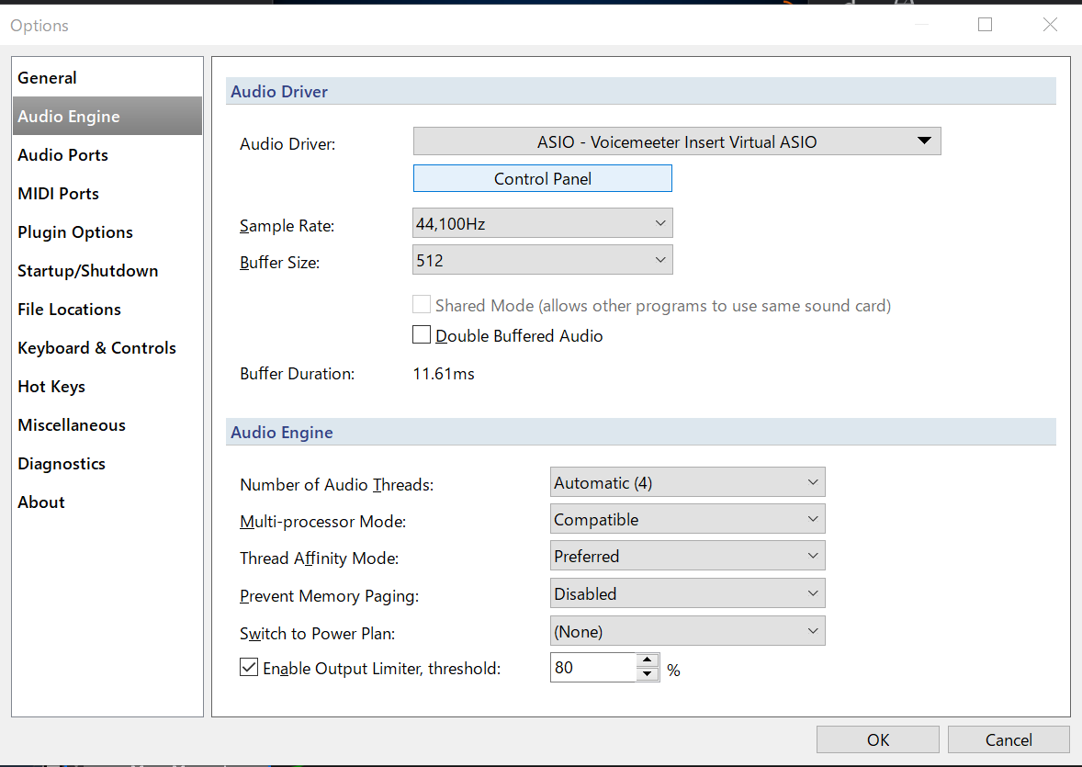Open the MIDI Ports settings page
The image size is (1082, 767).
(58, 194)
